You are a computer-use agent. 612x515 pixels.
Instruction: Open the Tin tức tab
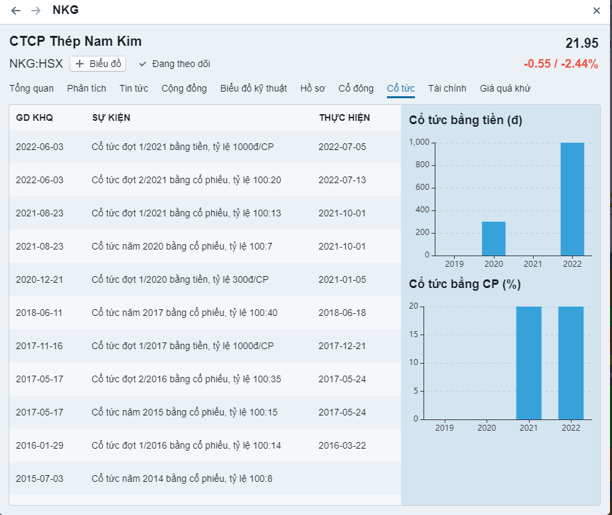click(133, 88)
